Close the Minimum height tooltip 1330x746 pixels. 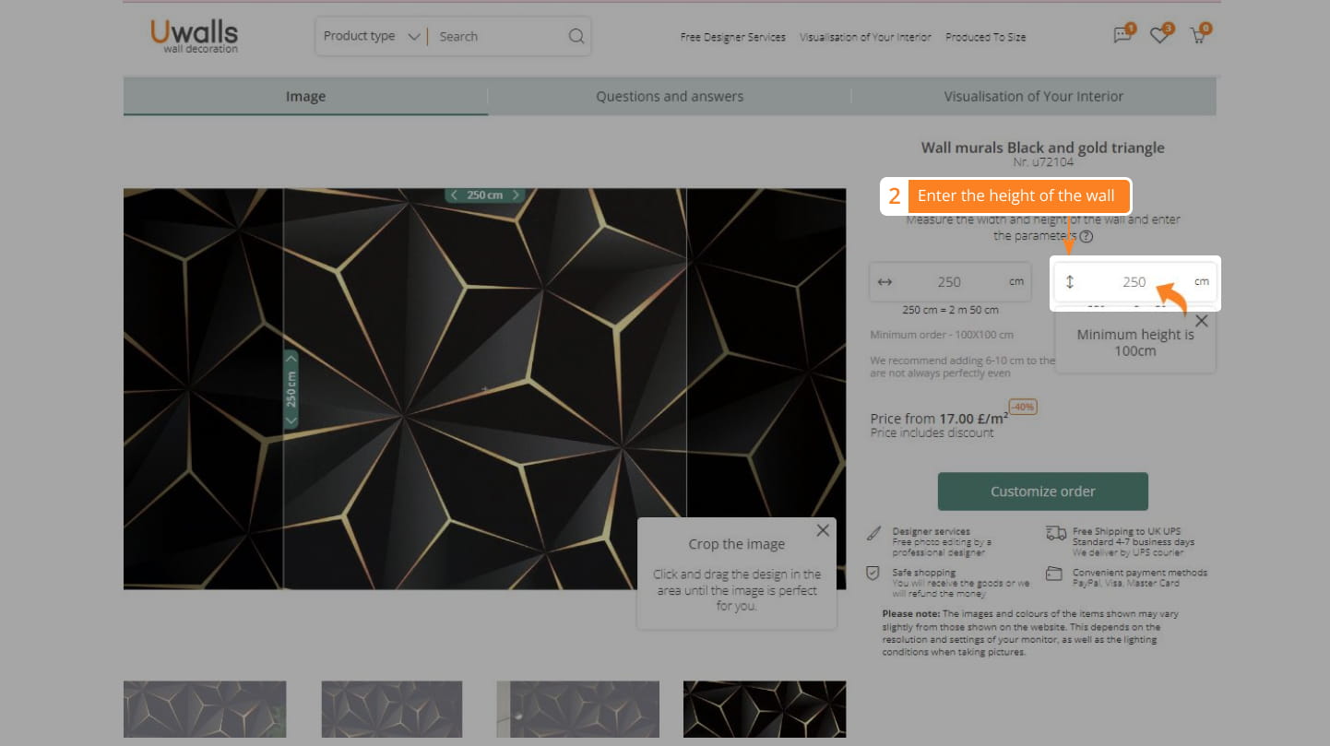coord(1201,321)
